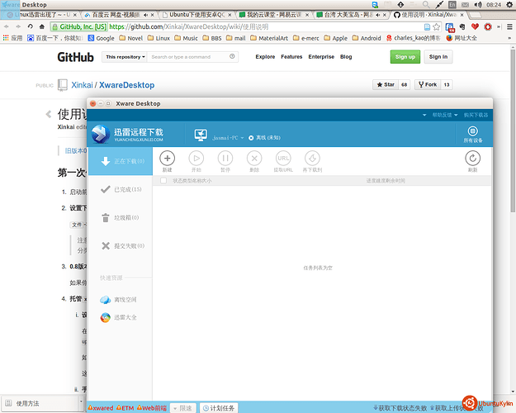Expand the Chrome bookmarks overflow chevron
Viewport: 516px width, 413px height.
(509, 38)
